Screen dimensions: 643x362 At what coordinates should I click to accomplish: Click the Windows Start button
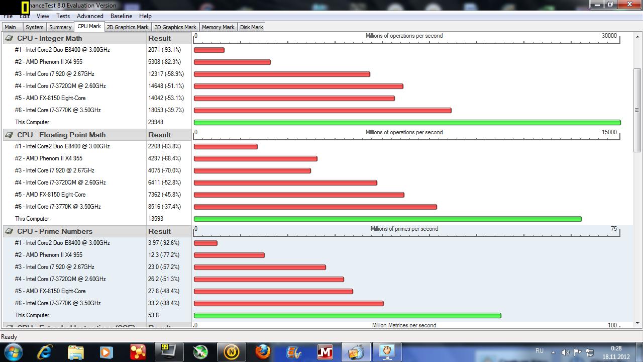click(x=13, y=352)
